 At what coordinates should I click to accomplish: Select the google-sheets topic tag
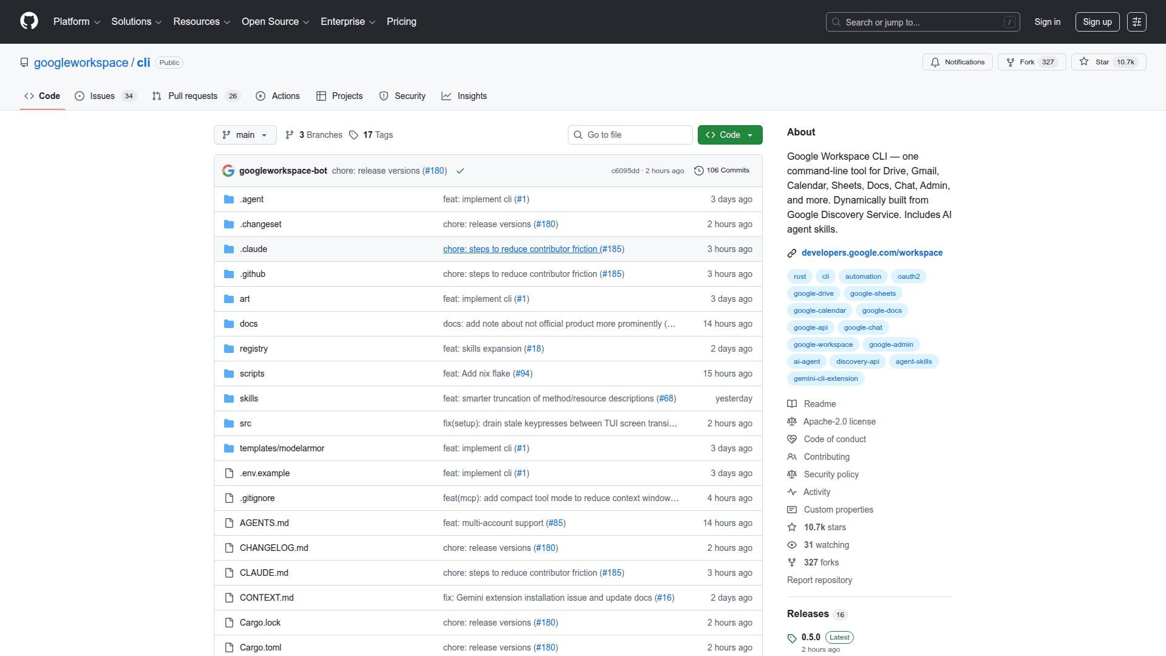[x=873, y=293]
